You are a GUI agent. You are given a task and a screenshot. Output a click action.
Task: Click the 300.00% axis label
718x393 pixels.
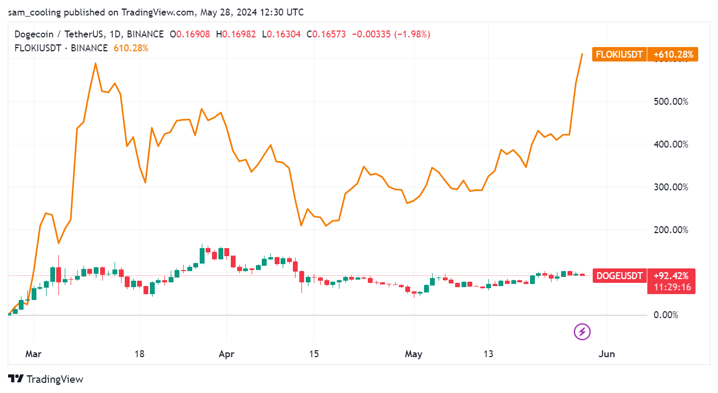tap(671, 187)
